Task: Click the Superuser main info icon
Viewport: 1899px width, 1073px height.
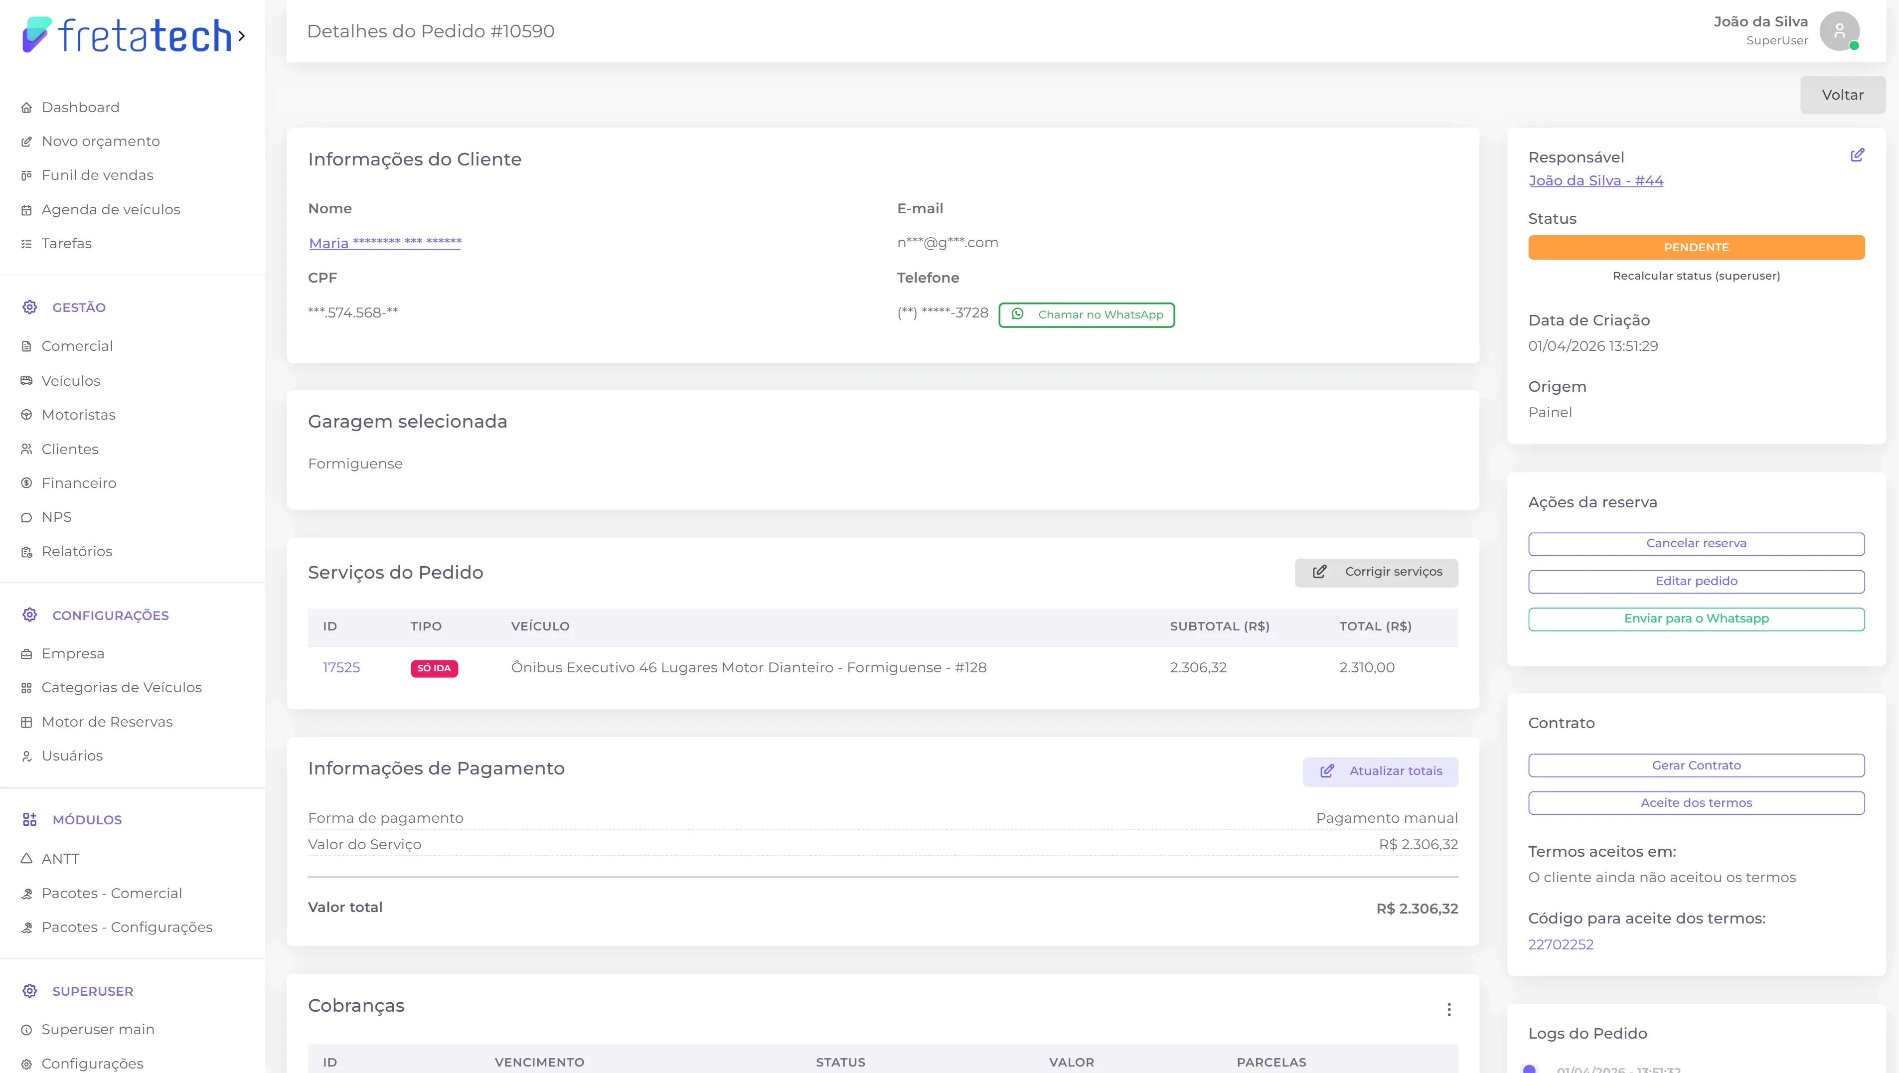Action: pos(26,1030)
